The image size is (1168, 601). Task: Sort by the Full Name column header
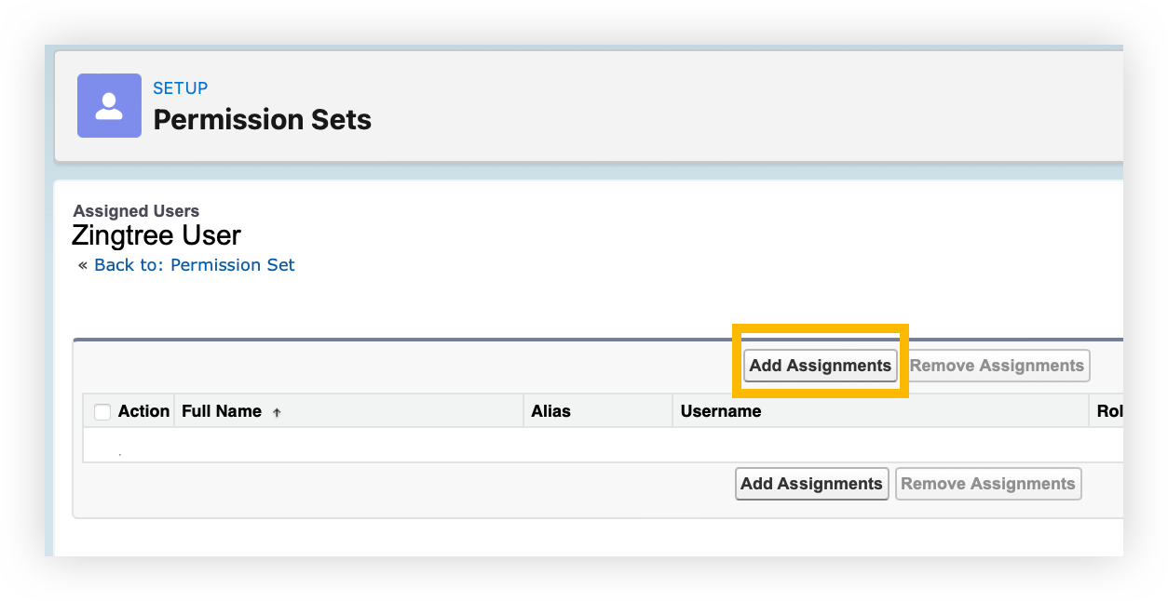[x=222, y=411]
